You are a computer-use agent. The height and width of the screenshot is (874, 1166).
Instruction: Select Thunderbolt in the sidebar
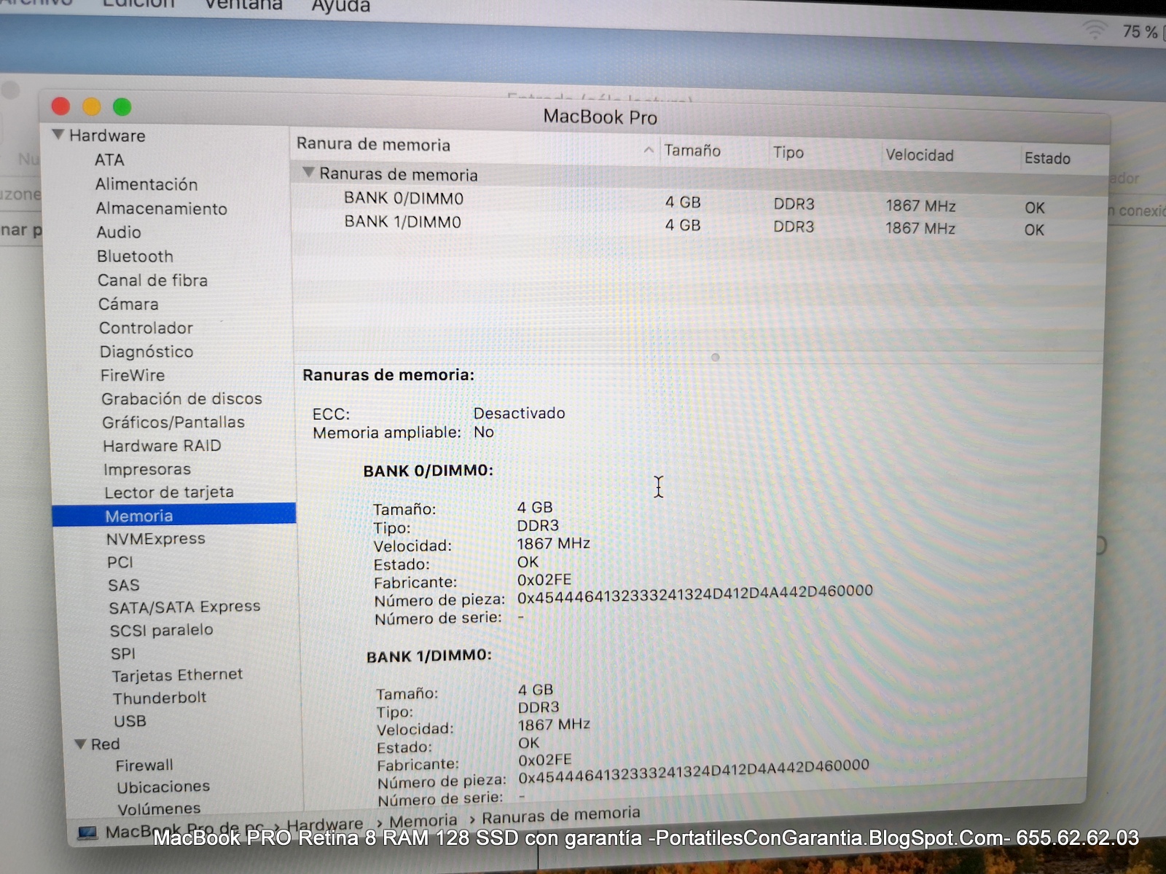click(160, 698)
